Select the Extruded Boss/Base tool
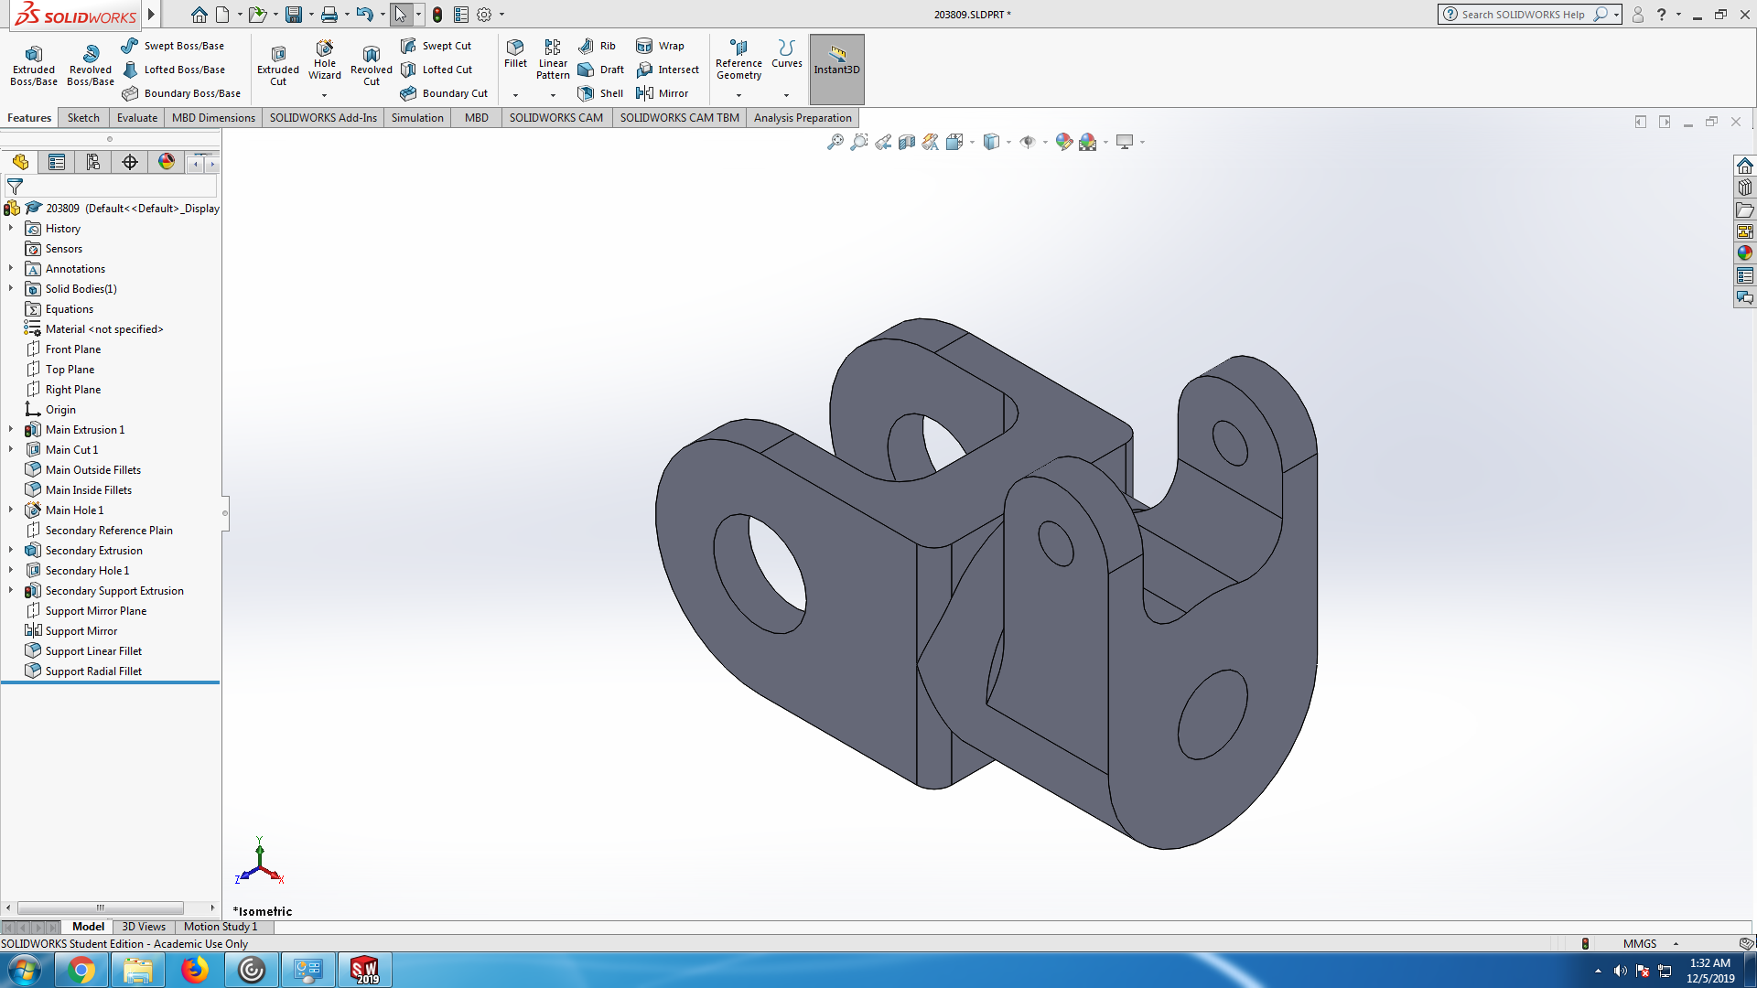 pyautogui.click(x=34, y=65)
